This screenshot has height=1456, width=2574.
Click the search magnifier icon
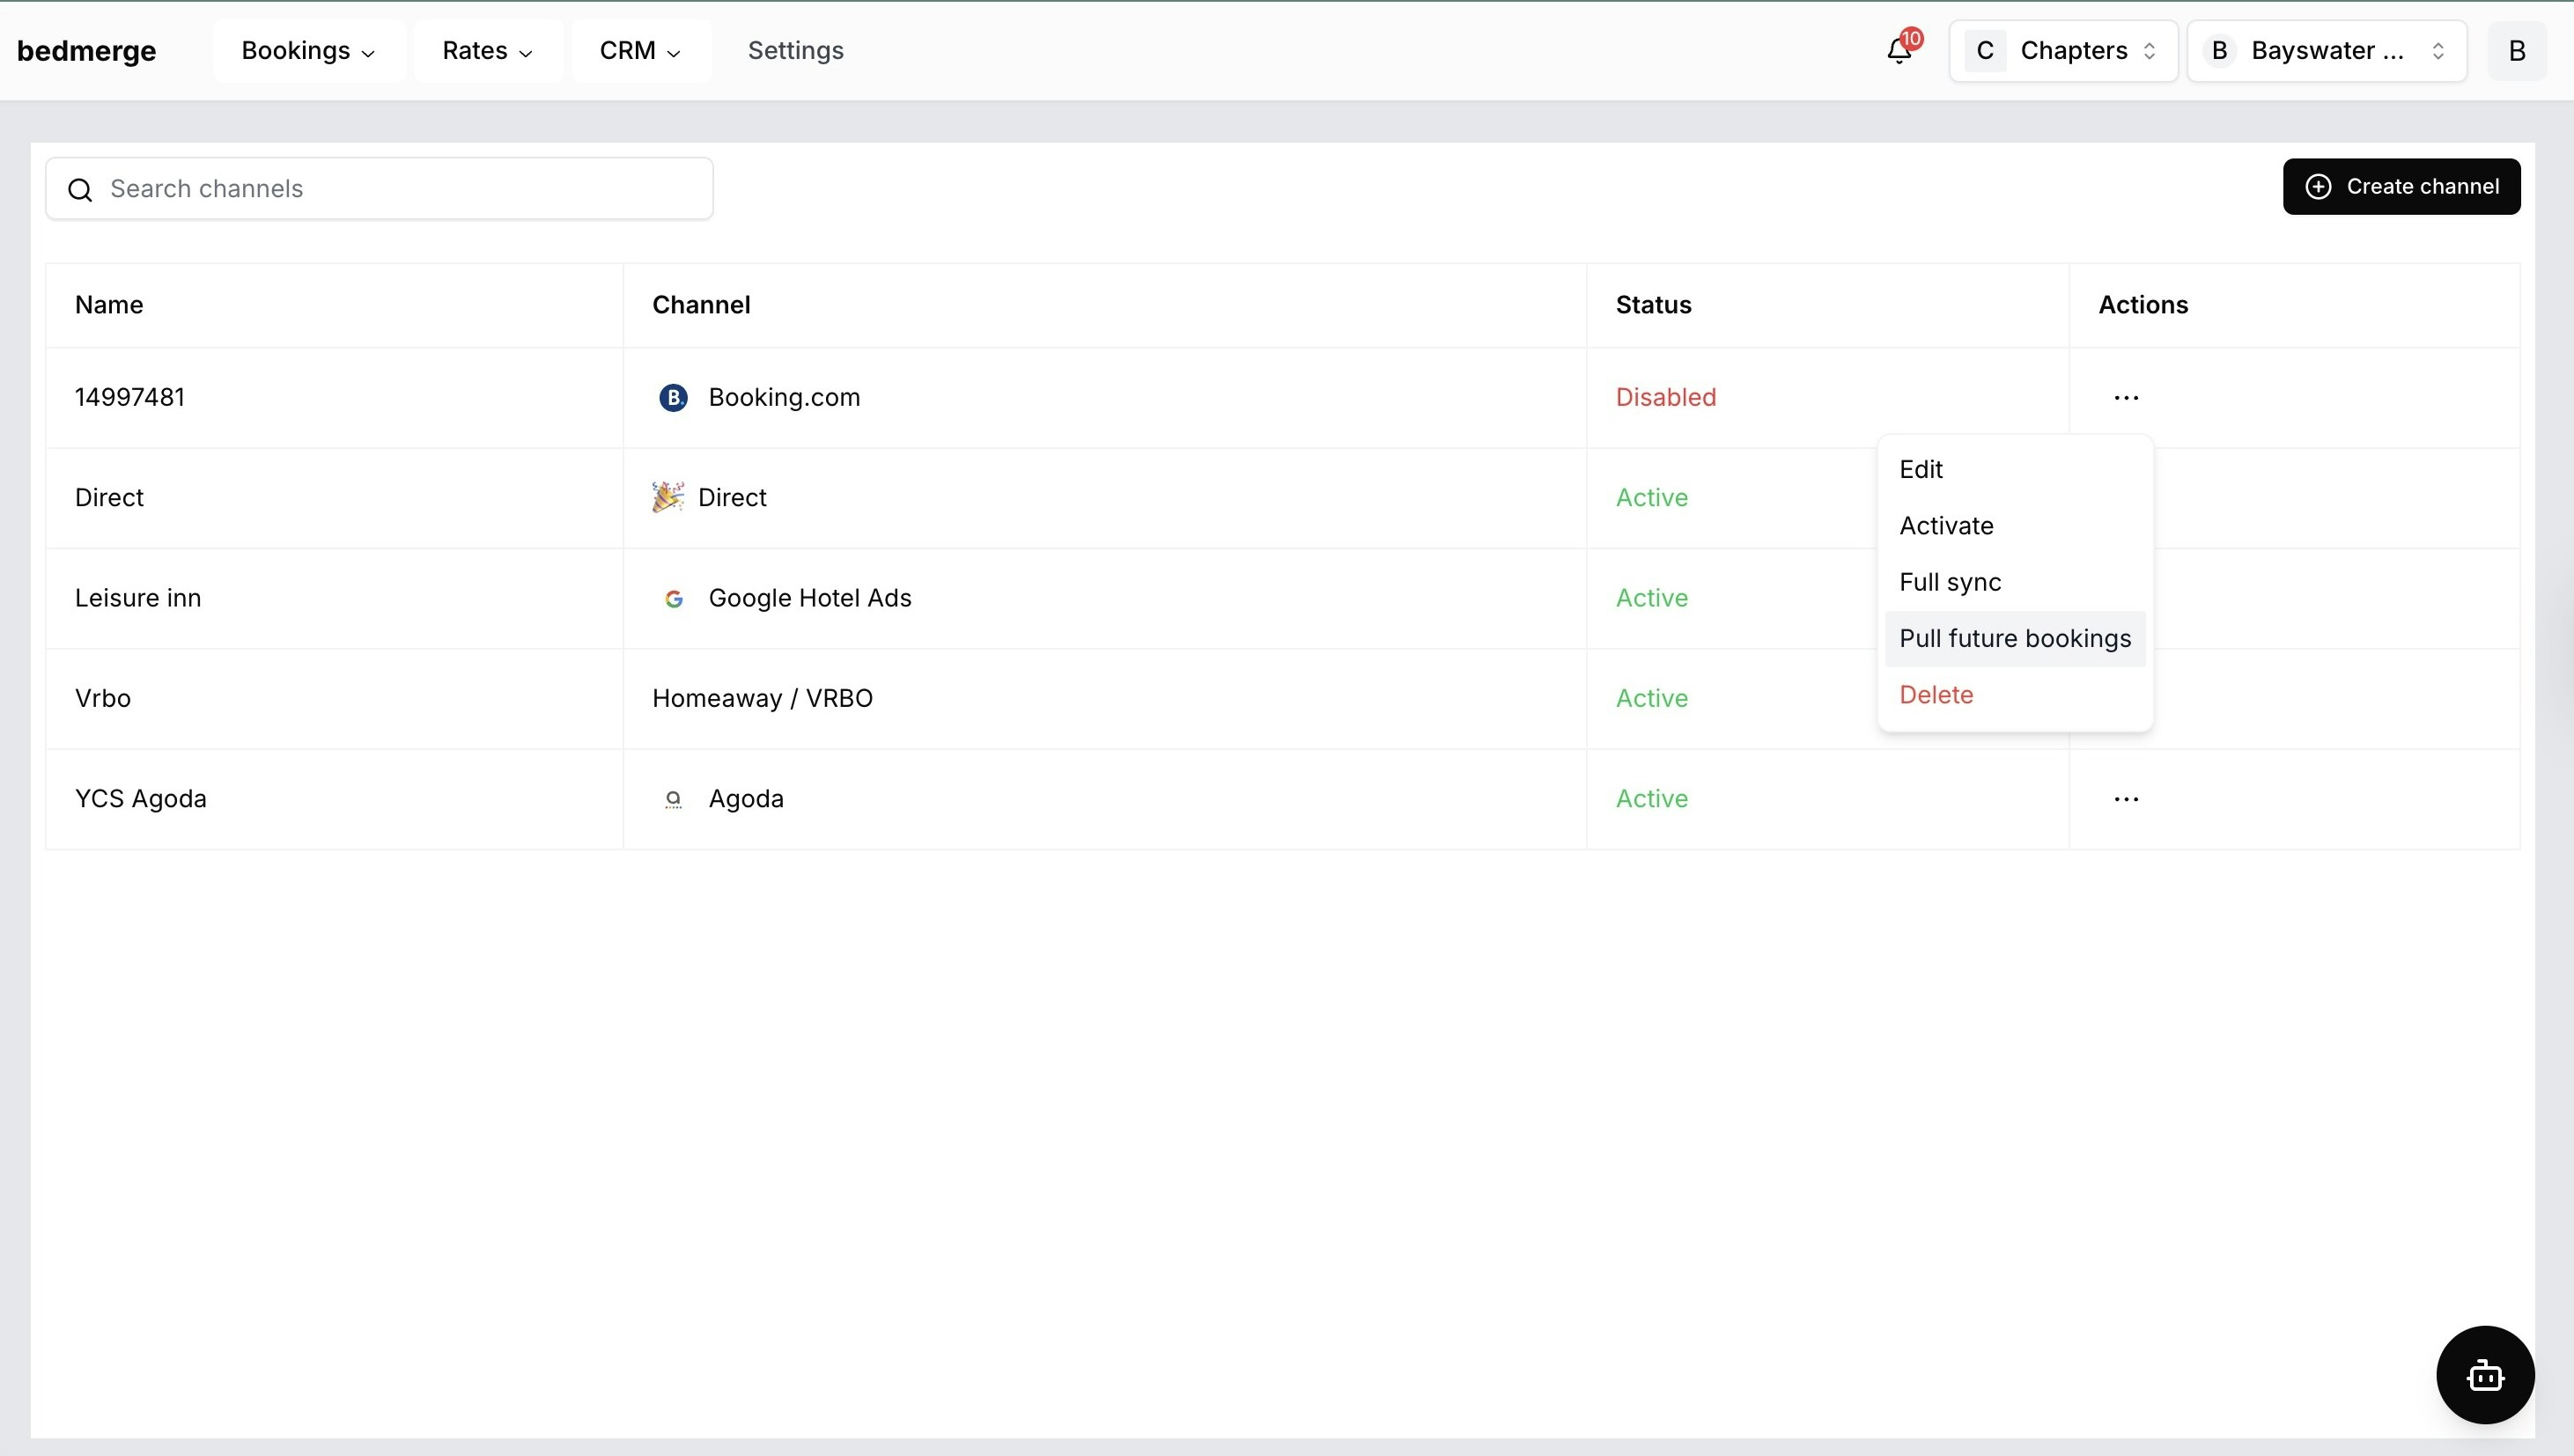point(80,188)
